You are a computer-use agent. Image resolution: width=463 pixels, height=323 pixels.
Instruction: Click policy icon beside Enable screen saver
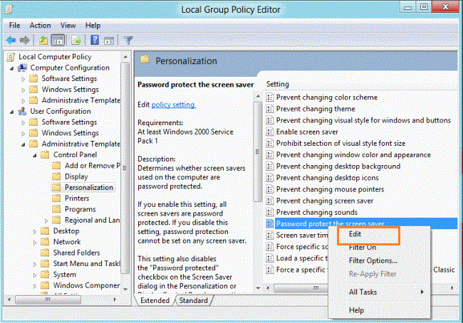(x=270, y=132)
